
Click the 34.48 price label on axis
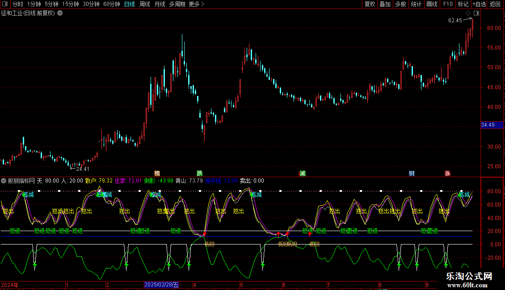(488, 125)
